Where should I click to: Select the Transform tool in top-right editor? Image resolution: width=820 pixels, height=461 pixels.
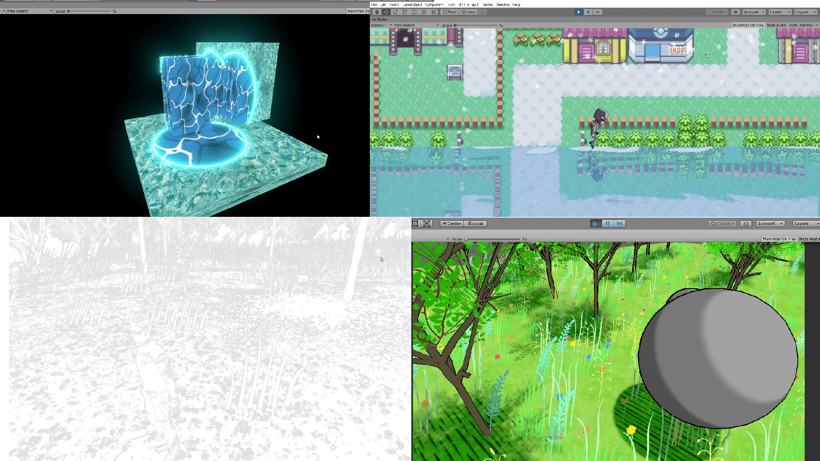424,12
